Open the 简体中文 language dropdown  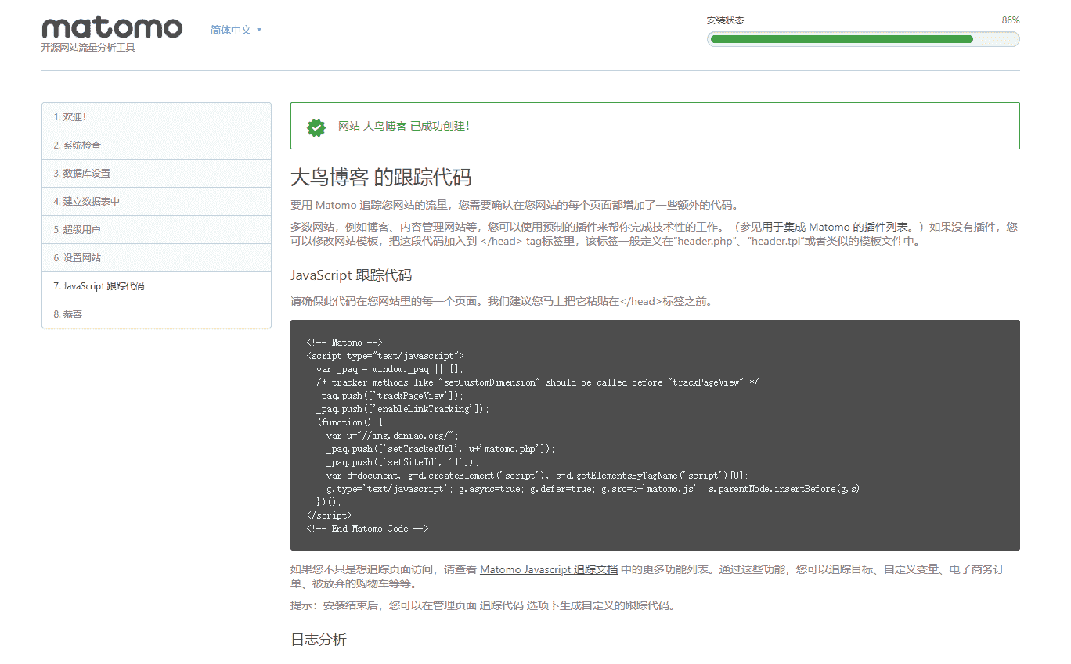point(236,30)
